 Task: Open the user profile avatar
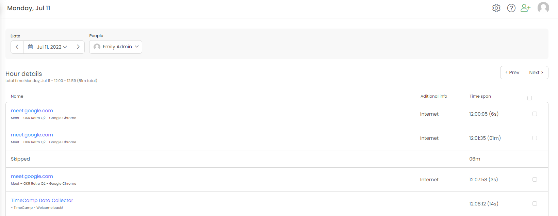543,8
